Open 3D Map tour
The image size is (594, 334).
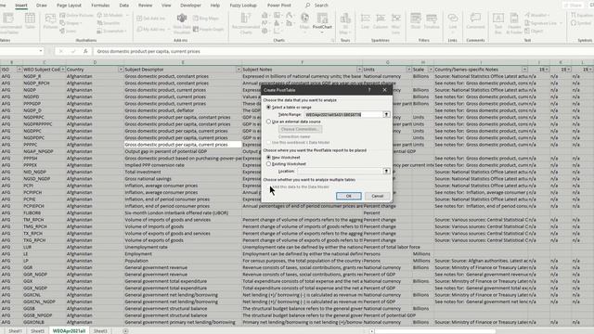pyautogui.click(x=345, y=22)
